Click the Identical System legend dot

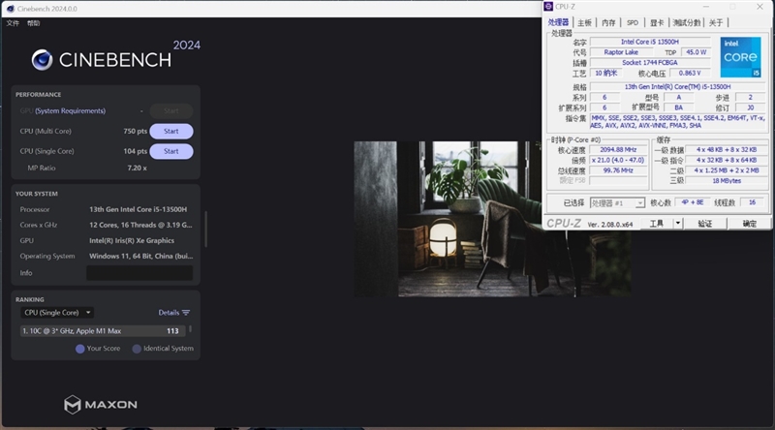(x=137, y=349)
